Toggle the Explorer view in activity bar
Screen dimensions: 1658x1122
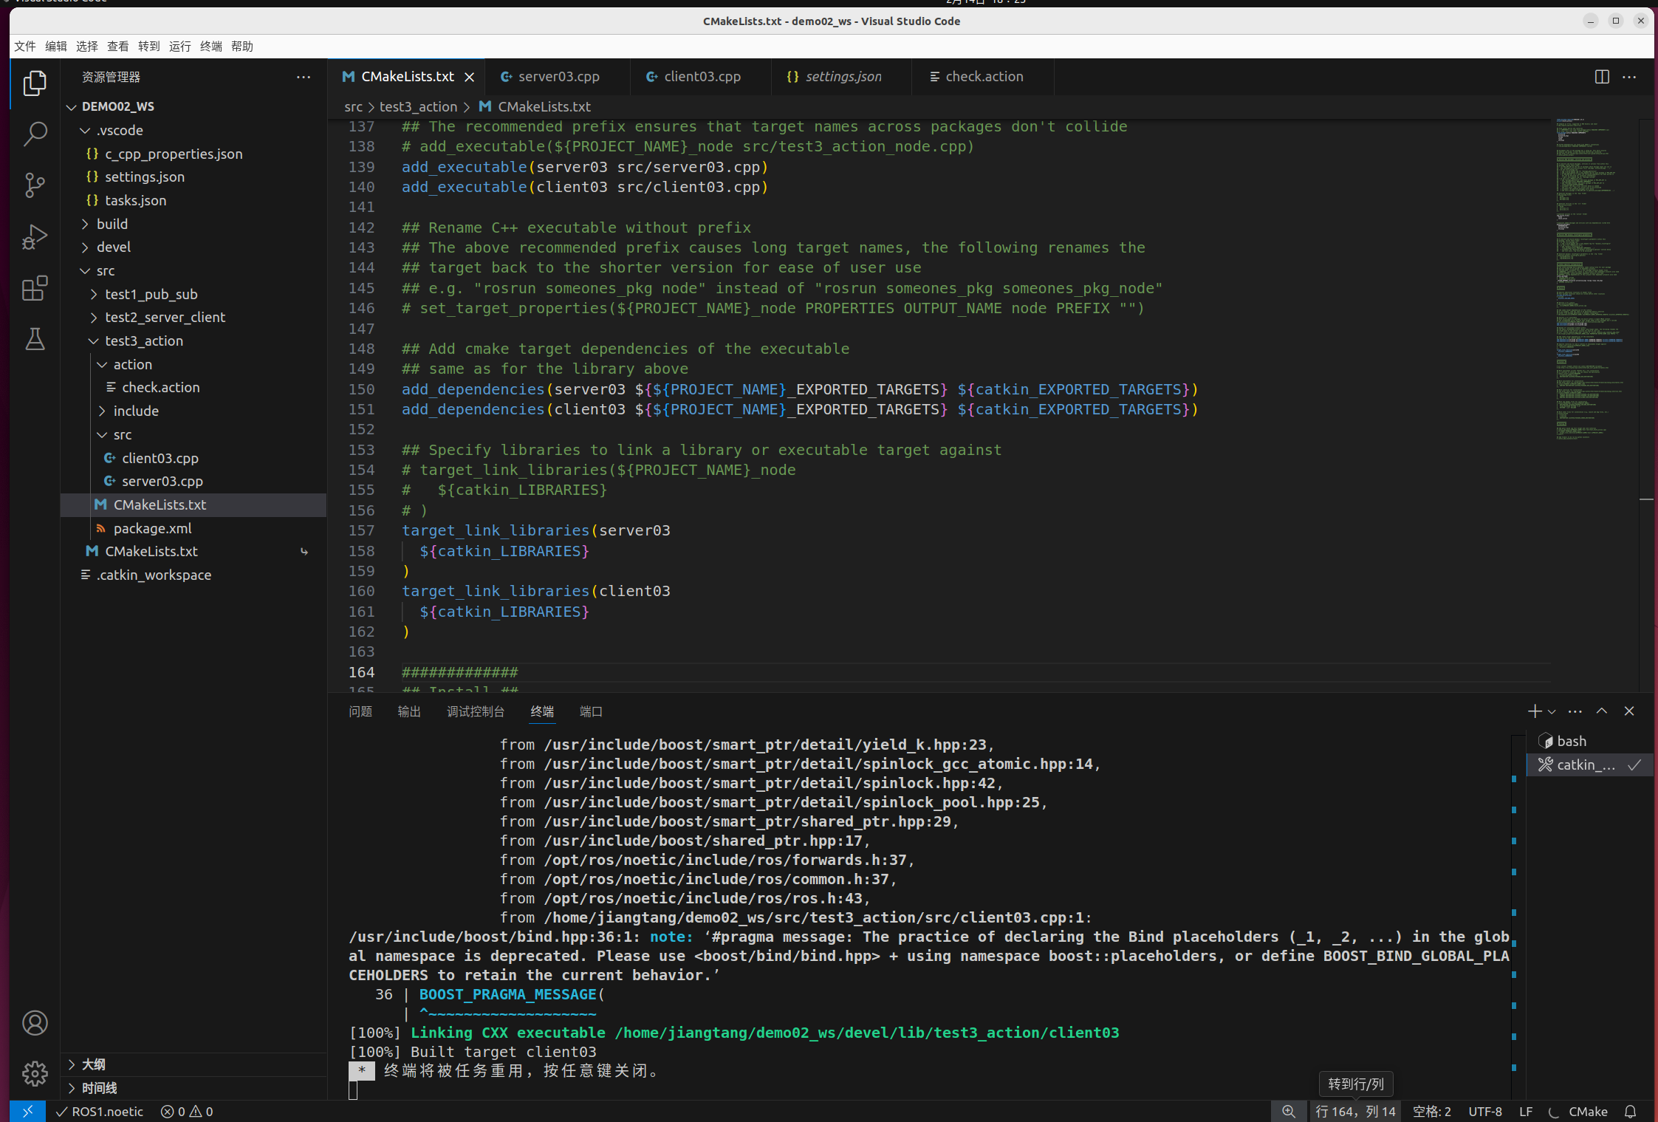click(35, 83)
